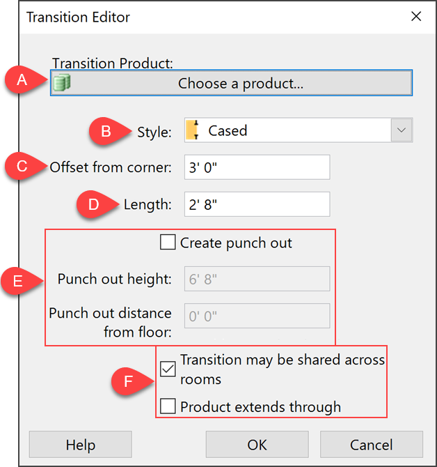Click the Transition Editor title text
Viewport: 437px width, 467px height.
tap(78, 17)
